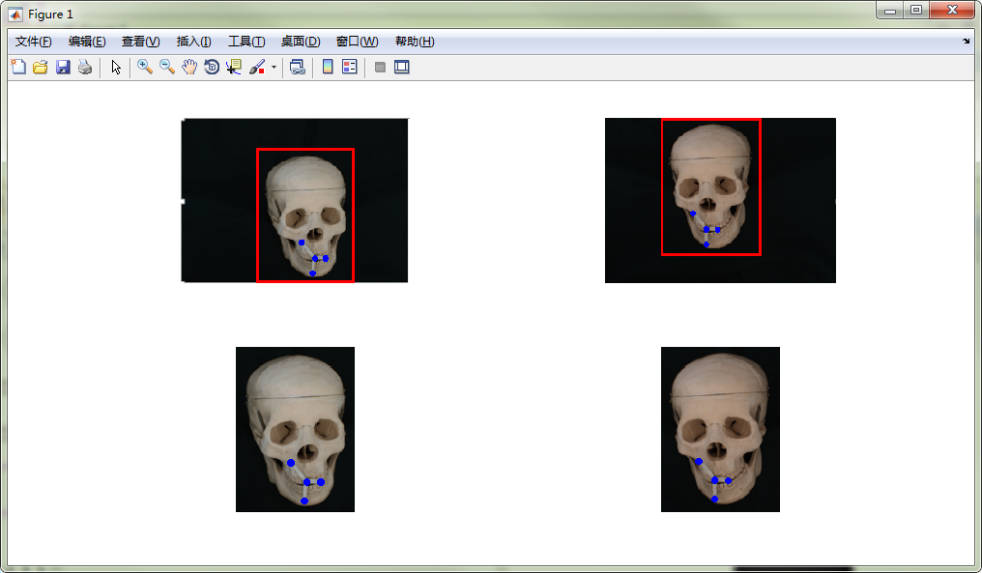The width and height of the screenshot is (982, 573).
Task: Click the MATLAB logo in title bar
Action: (15, 14)
